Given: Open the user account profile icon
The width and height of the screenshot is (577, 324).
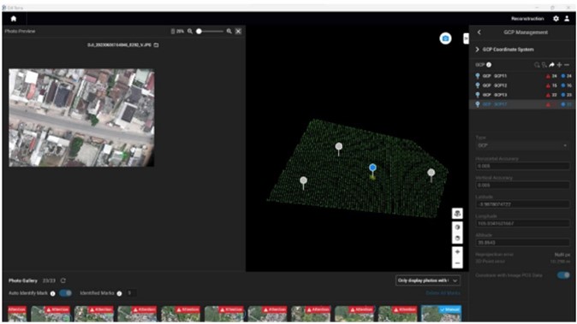Looking at the screenshot, I should (567, 19).
